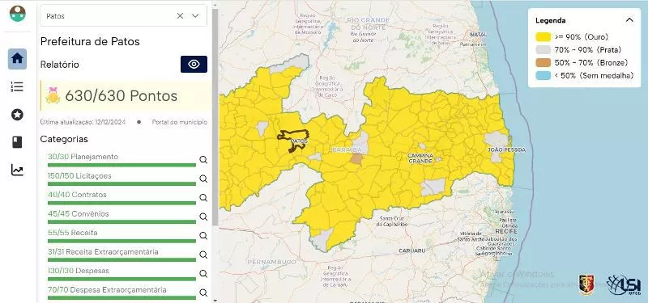Clear the Patos selection
The height and width of the screenshot is (303, 648).
tap(180, 15)
